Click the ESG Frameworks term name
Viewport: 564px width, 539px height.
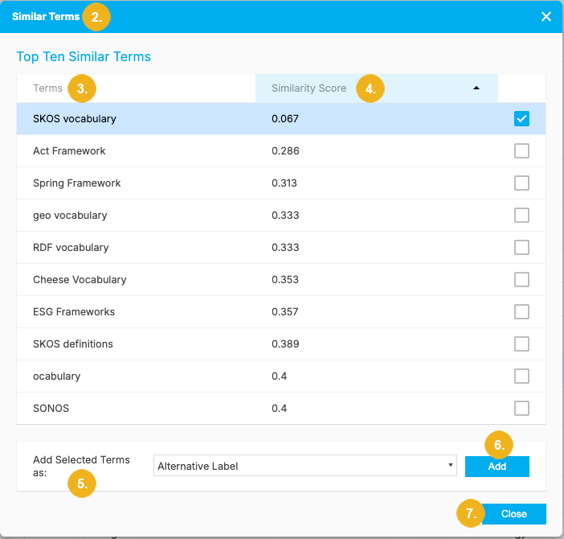point(74,312)
